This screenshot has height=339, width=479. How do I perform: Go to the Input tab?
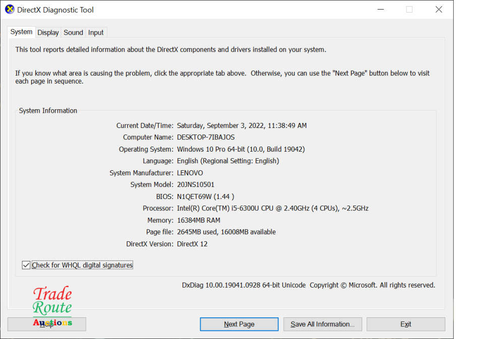[96, 32]
